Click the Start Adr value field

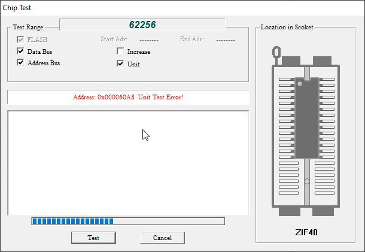(149, 40)
